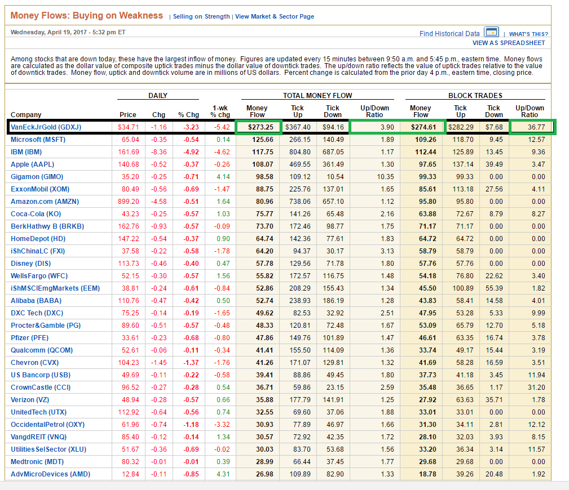Click the TOTAL MONEY FLOW group heading
The width and height of the screenshot is (569, 490).
coord(317,96)
